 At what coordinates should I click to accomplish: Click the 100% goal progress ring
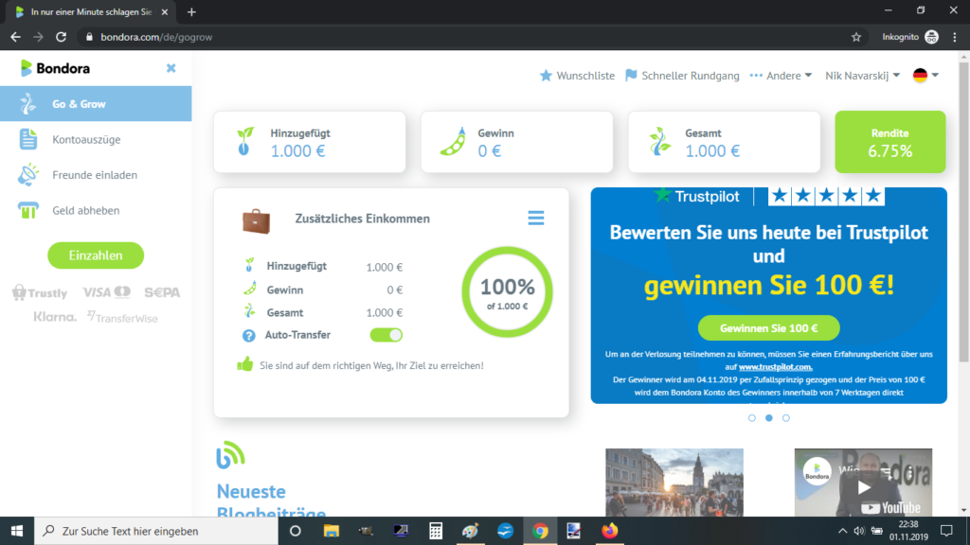pos(508,292)
